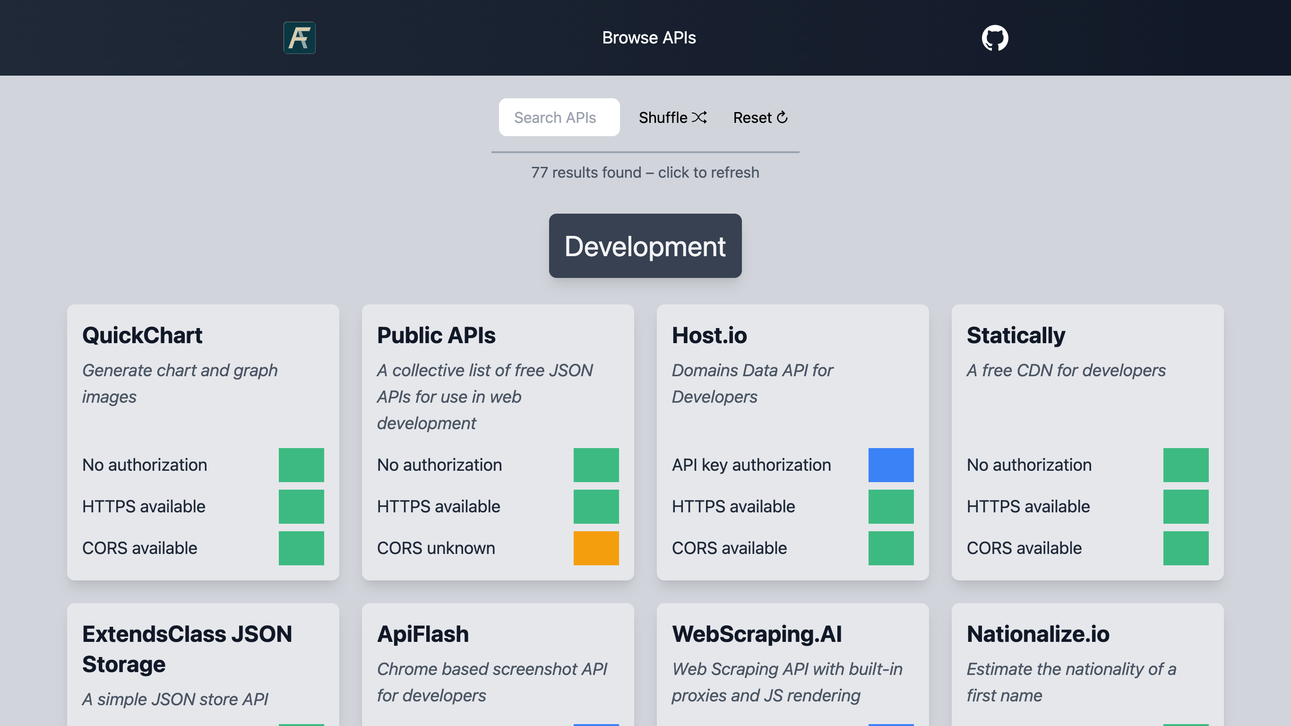This screenshot has height=726, width=1291.
Task: Open the Browse APIs menu item
Action: point(648,38)
